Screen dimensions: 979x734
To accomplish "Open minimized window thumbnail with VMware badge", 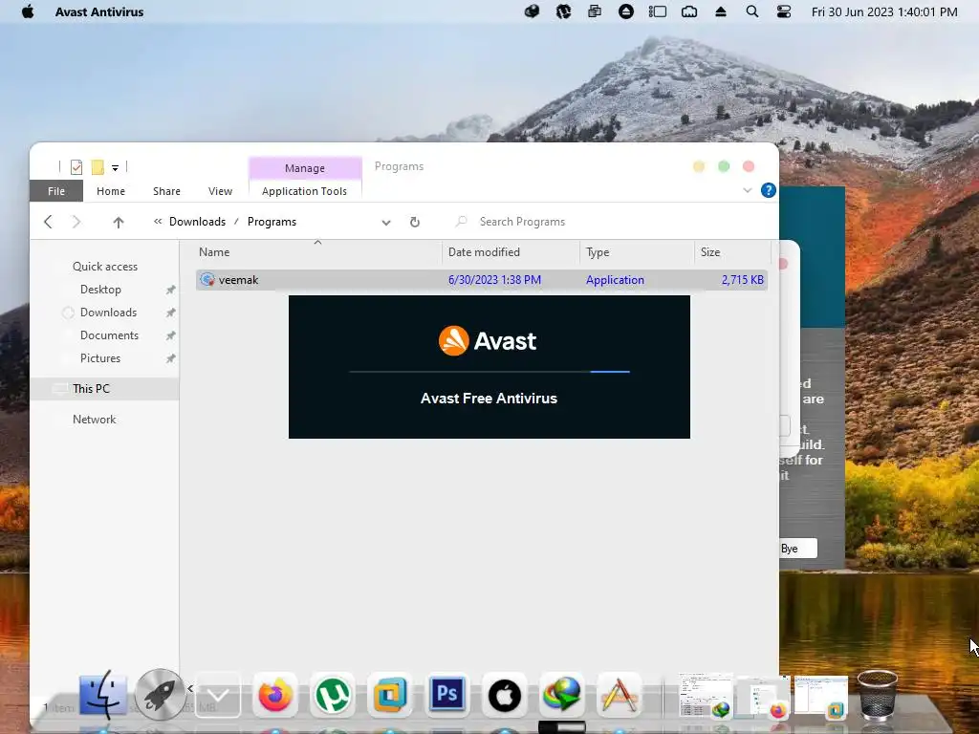I will click(x=821, y=697).
